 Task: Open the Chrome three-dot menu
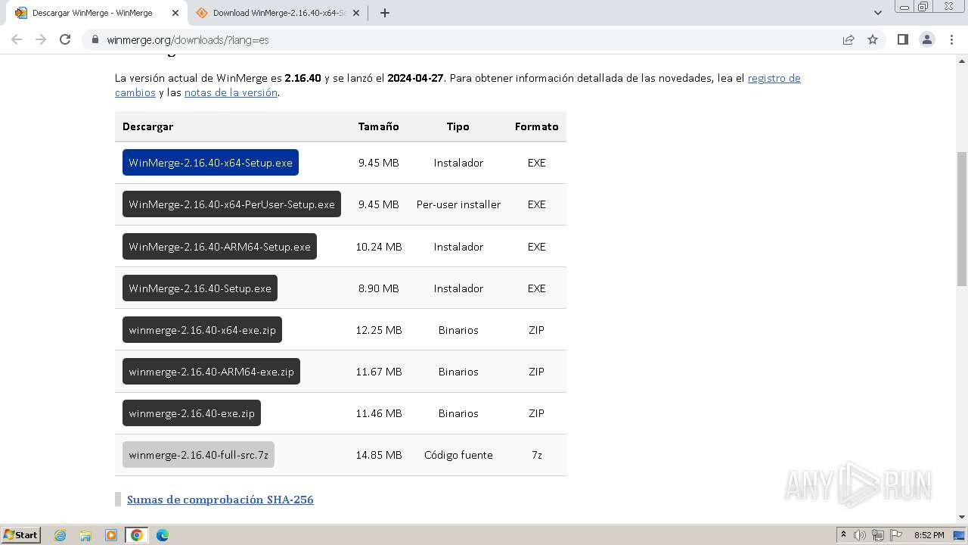point(951,39)
